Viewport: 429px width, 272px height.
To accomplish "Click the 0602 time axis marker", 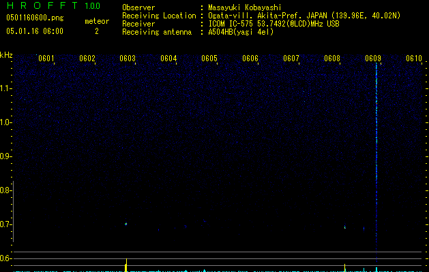I will click(87, 58).
